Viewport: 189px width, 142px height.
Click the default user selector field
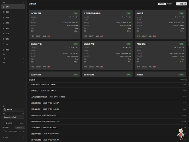[13, 110]
